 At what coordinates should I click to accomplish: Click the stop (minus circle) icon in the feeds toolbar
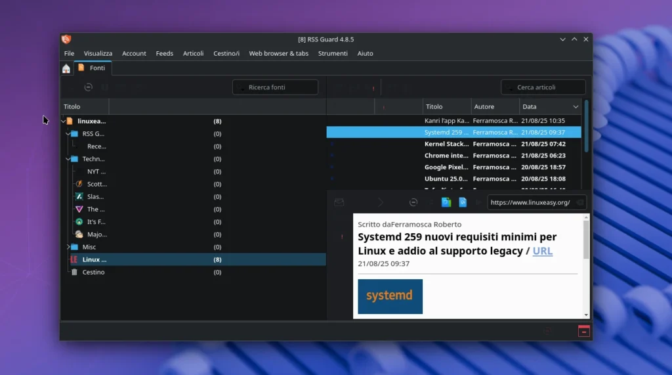[89, 87]
